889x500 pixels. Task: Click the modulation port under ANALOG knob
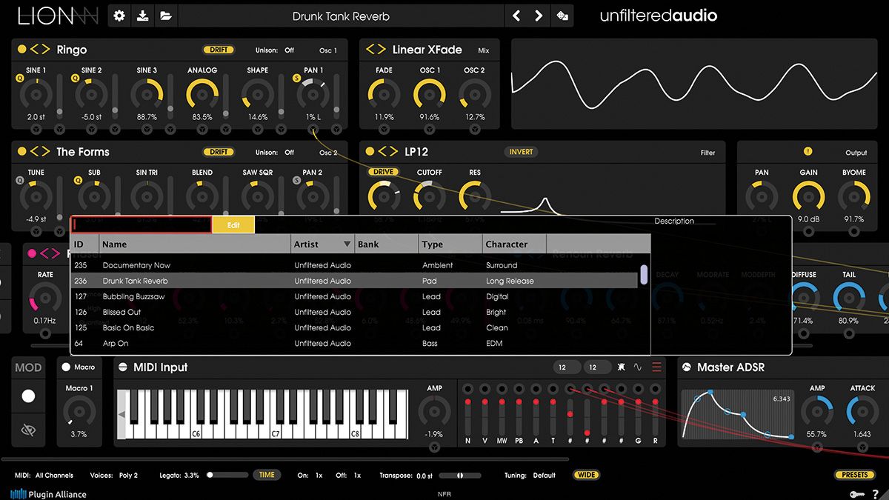pyautogui.click(x=202, y=129)
